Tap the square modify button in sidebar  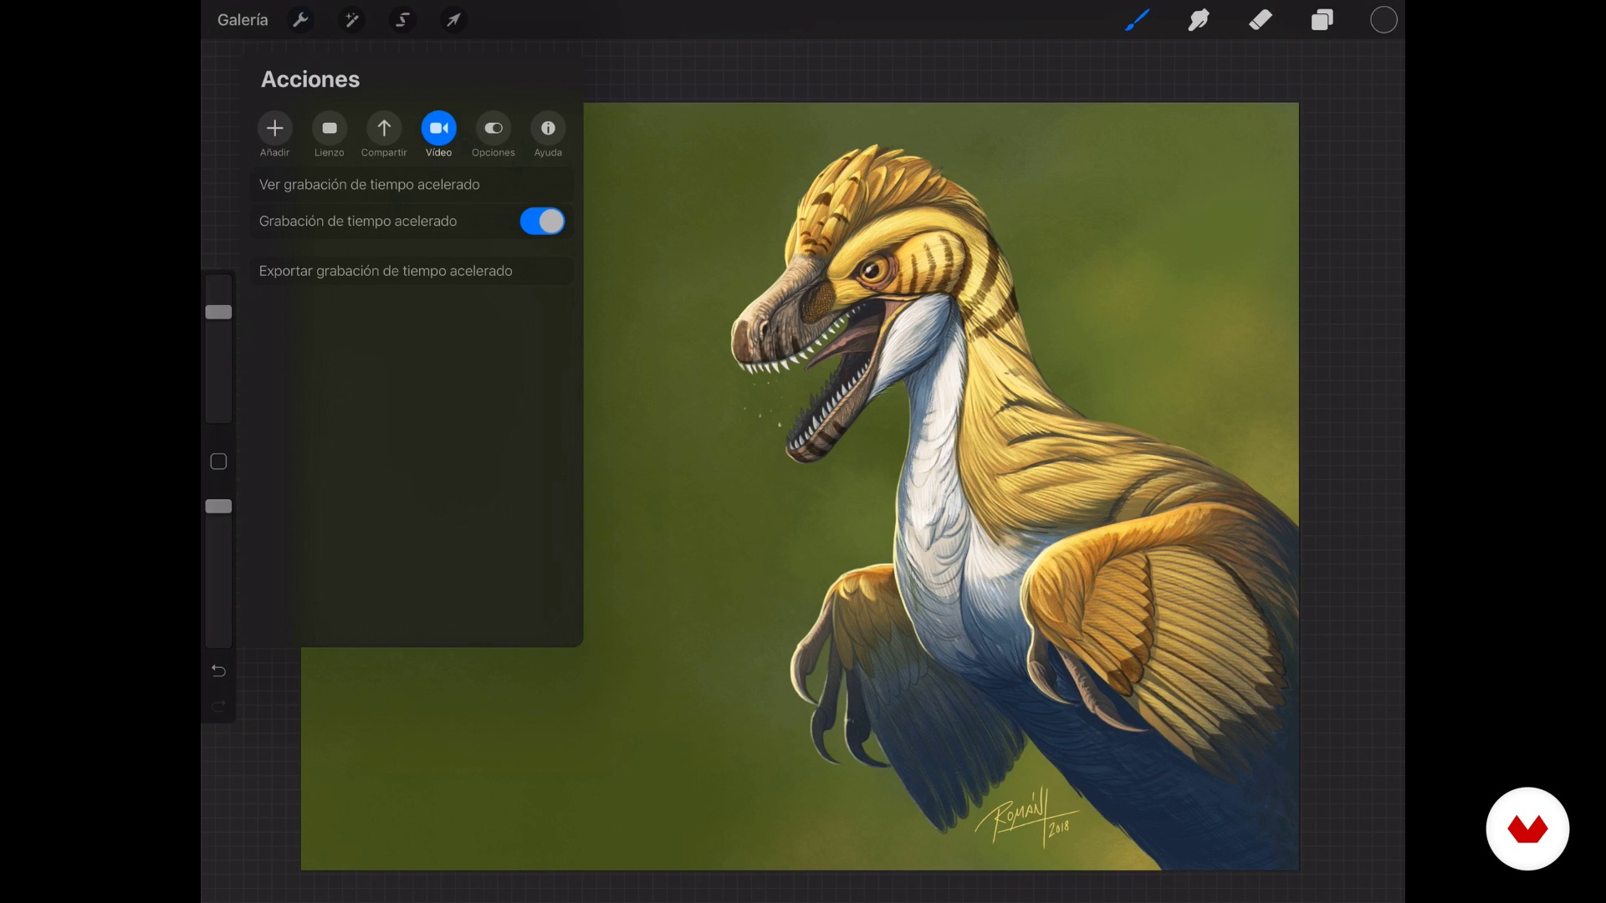pos(218,462)
